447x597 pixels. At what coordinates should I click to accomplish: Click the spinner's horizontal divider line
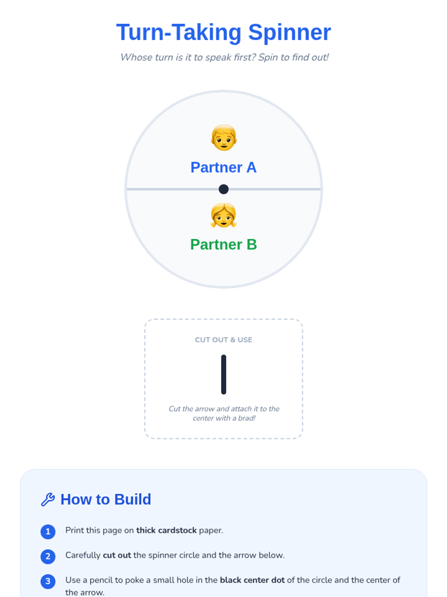[168, 189]
